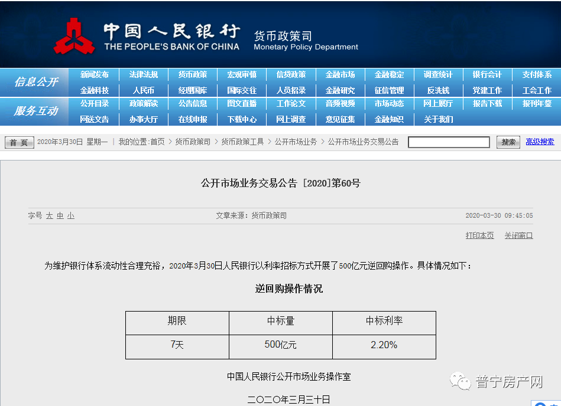
Task: Open the 宏观审慎 menu item
Action: click(x=242, y=74)
